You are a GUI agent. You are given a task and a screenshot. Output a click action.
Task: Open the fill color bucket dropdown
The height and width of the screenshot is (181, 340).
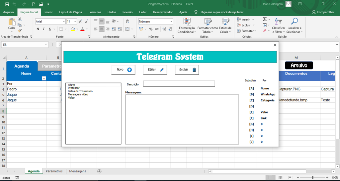(78, 29)
